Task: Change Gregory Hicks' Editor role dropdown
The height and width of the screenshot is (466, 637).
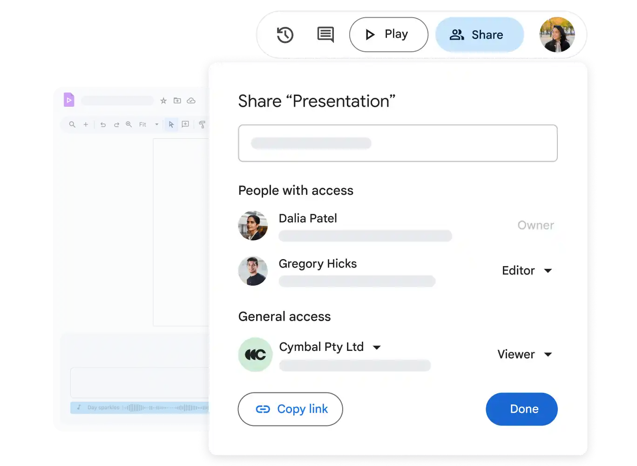Action: [527, 271]
